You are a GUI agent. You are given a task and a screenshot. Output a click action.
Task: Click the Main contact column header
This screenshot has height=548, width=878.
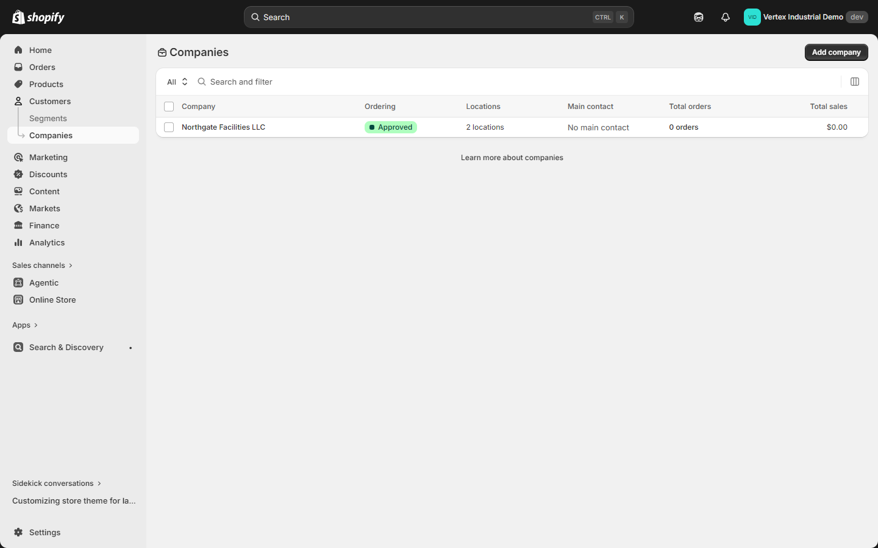coord(590,107)
